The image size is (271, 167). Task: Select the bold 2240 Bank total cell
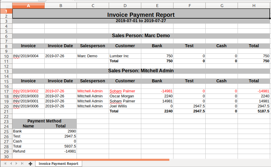[157, 111]
